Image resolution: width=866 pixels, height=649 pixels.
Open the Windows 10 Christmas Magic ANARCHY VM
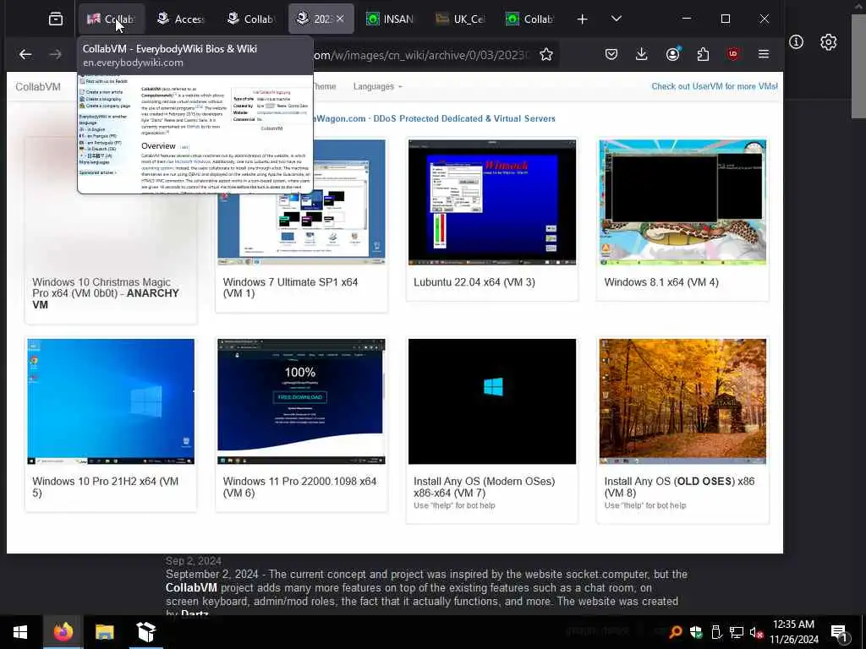tap(111, 230)
